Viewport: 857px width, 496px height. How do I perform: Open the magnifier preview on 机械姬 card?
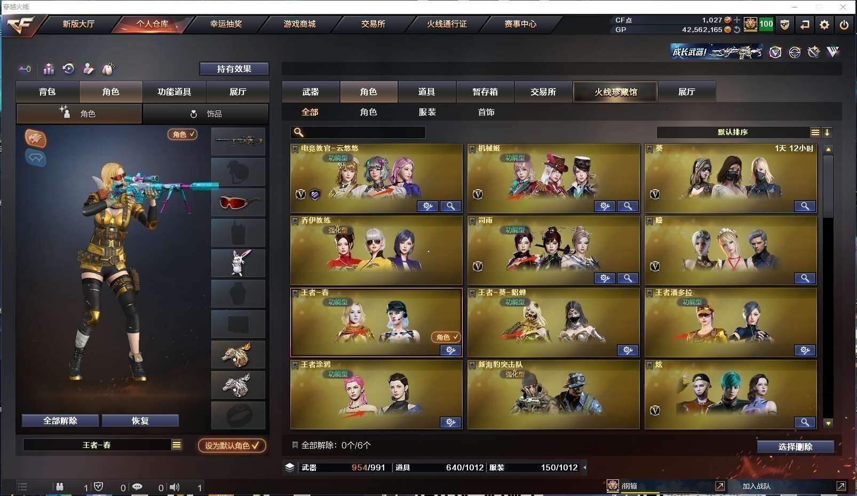tap(628, 206)
